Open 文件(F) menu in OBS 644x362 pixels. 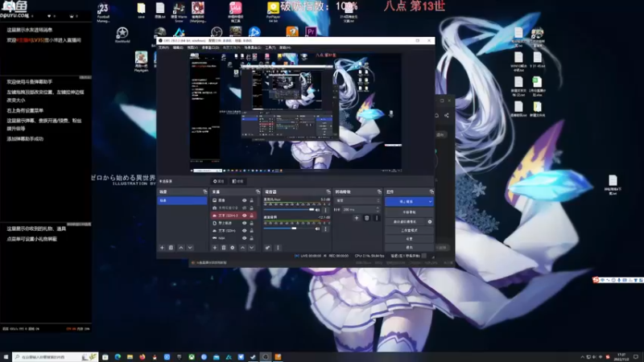click(163, 47)
